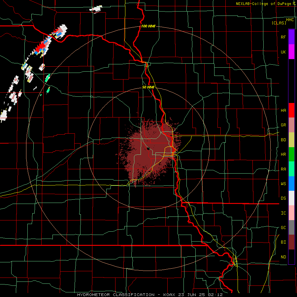Click the HA legend label
The width and height of the screenshot is (297, 297).
click(x=283, y=110)
